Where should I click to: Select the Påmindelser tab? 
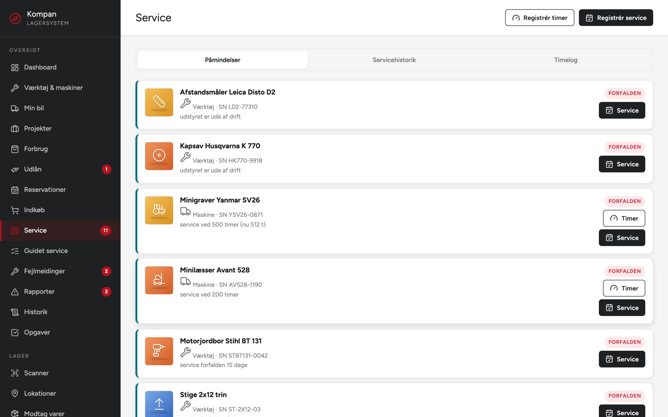(222, 60)
